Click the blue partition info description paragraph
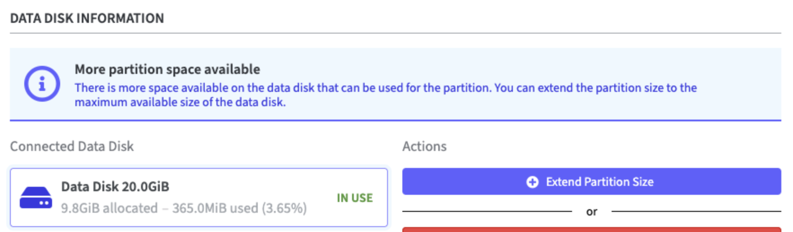Screen dimensions: 793x232 [x=385, y=95]
